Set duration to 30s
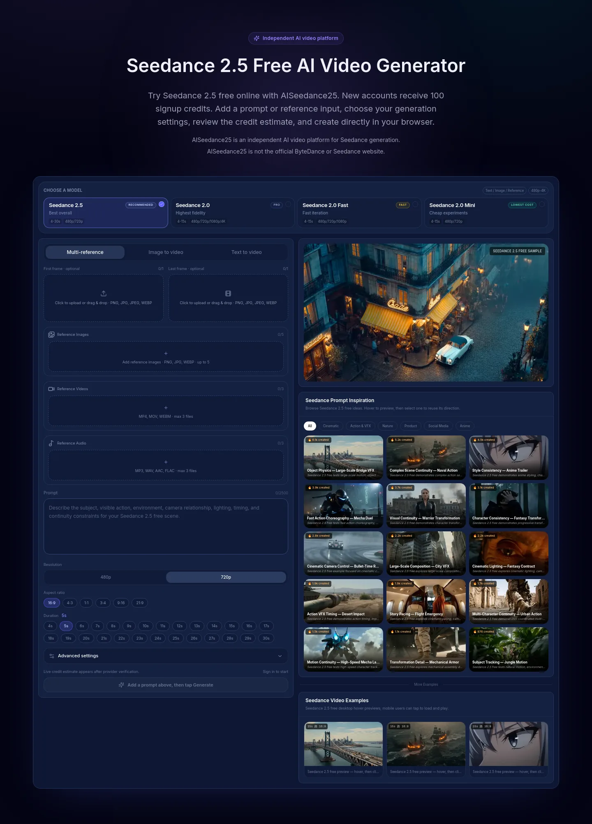This screenshot has height=824, width=592. click(x=266, y=638)
